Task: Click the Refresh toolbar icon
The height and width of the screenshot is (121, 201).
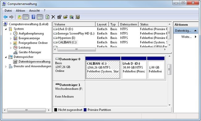Action: [47, 17]
